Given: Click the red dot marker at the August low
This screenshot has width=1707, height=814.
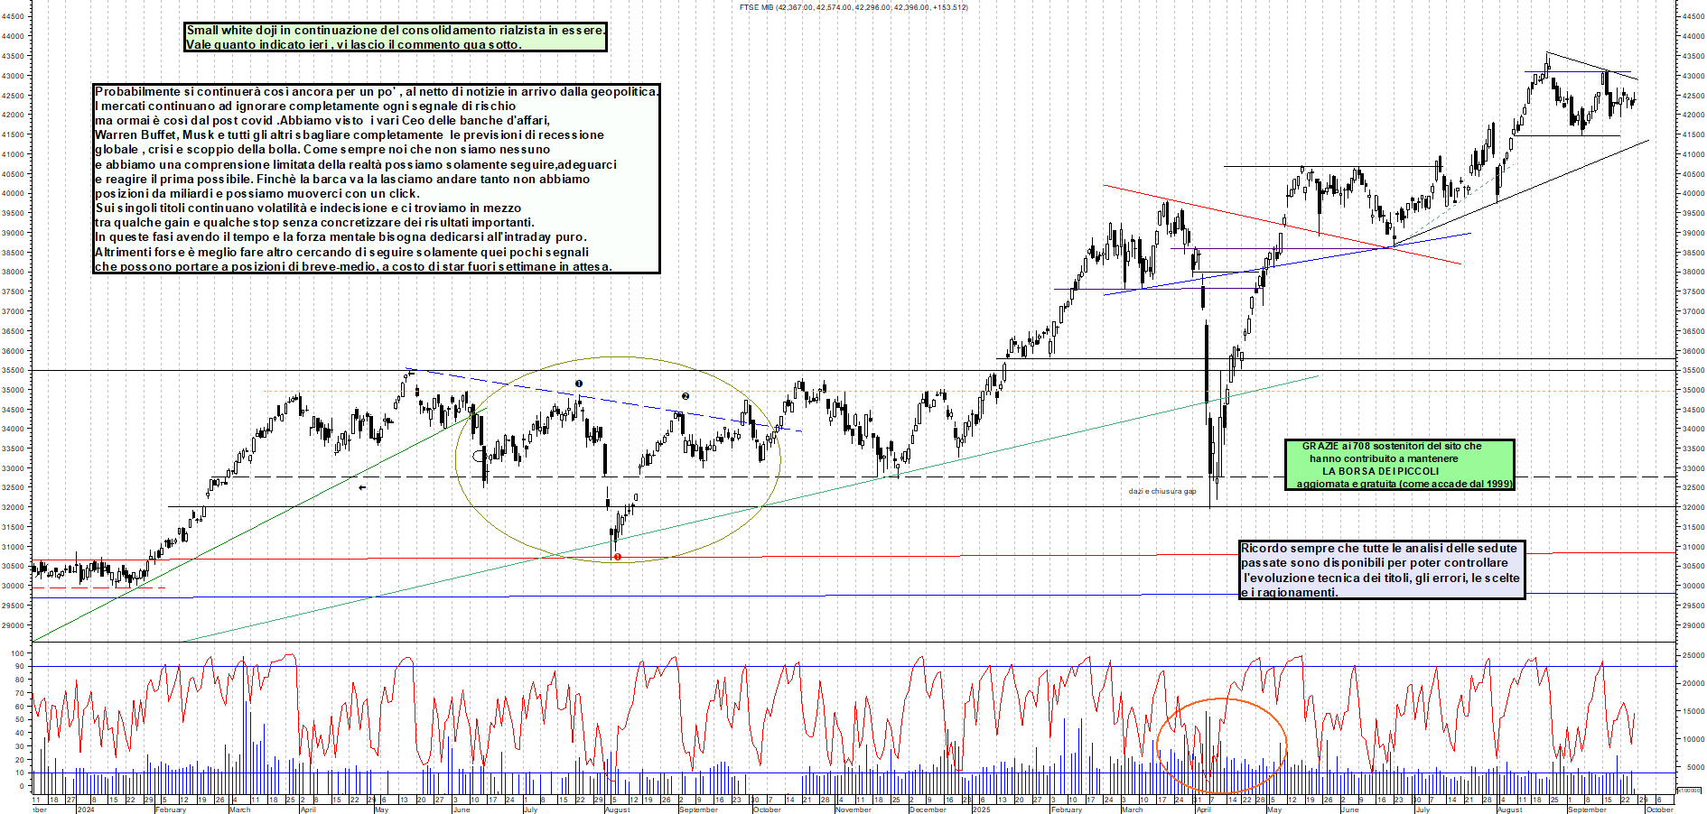Looking at the screenshot, I should [x=618, y=557].
